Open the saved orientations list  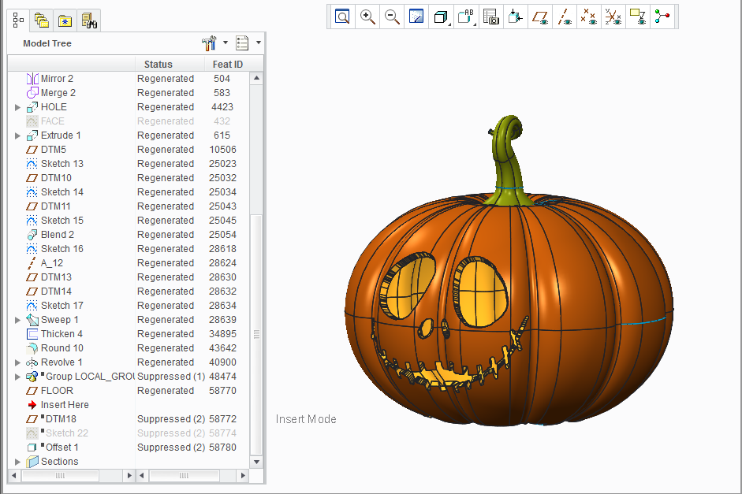point(466,17)
